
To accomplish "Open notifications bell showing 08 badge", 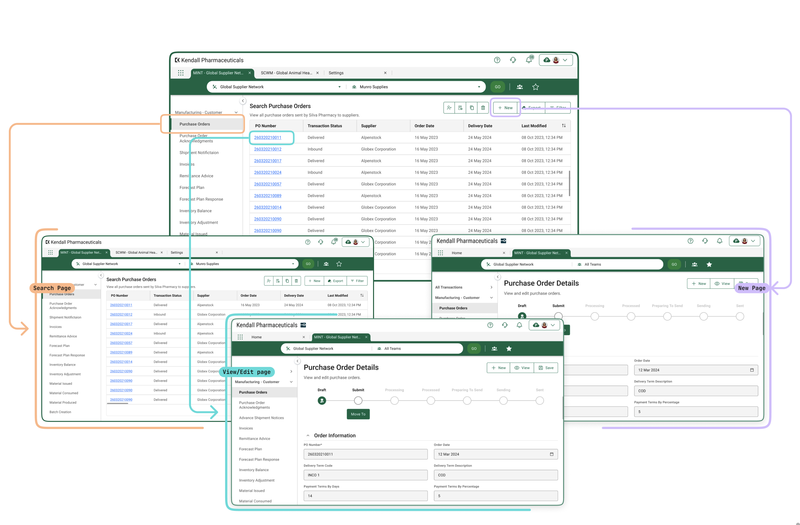I will 529,59.
